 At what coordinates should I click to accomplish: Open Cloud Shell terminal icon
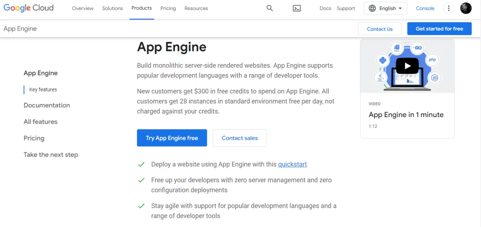click(x=297, y=8)
